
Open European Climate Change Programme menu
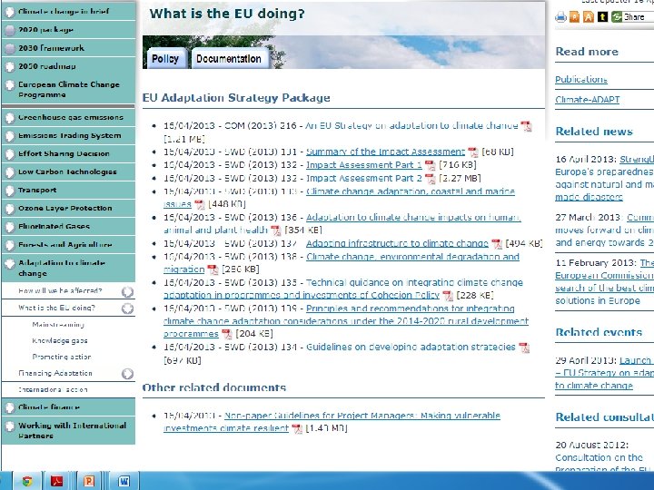point(68,90)
